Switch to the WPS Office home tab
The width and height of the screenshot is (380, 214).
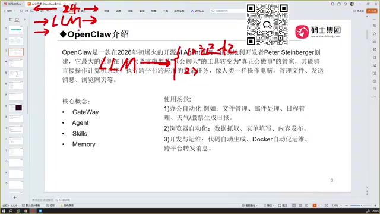12,4
